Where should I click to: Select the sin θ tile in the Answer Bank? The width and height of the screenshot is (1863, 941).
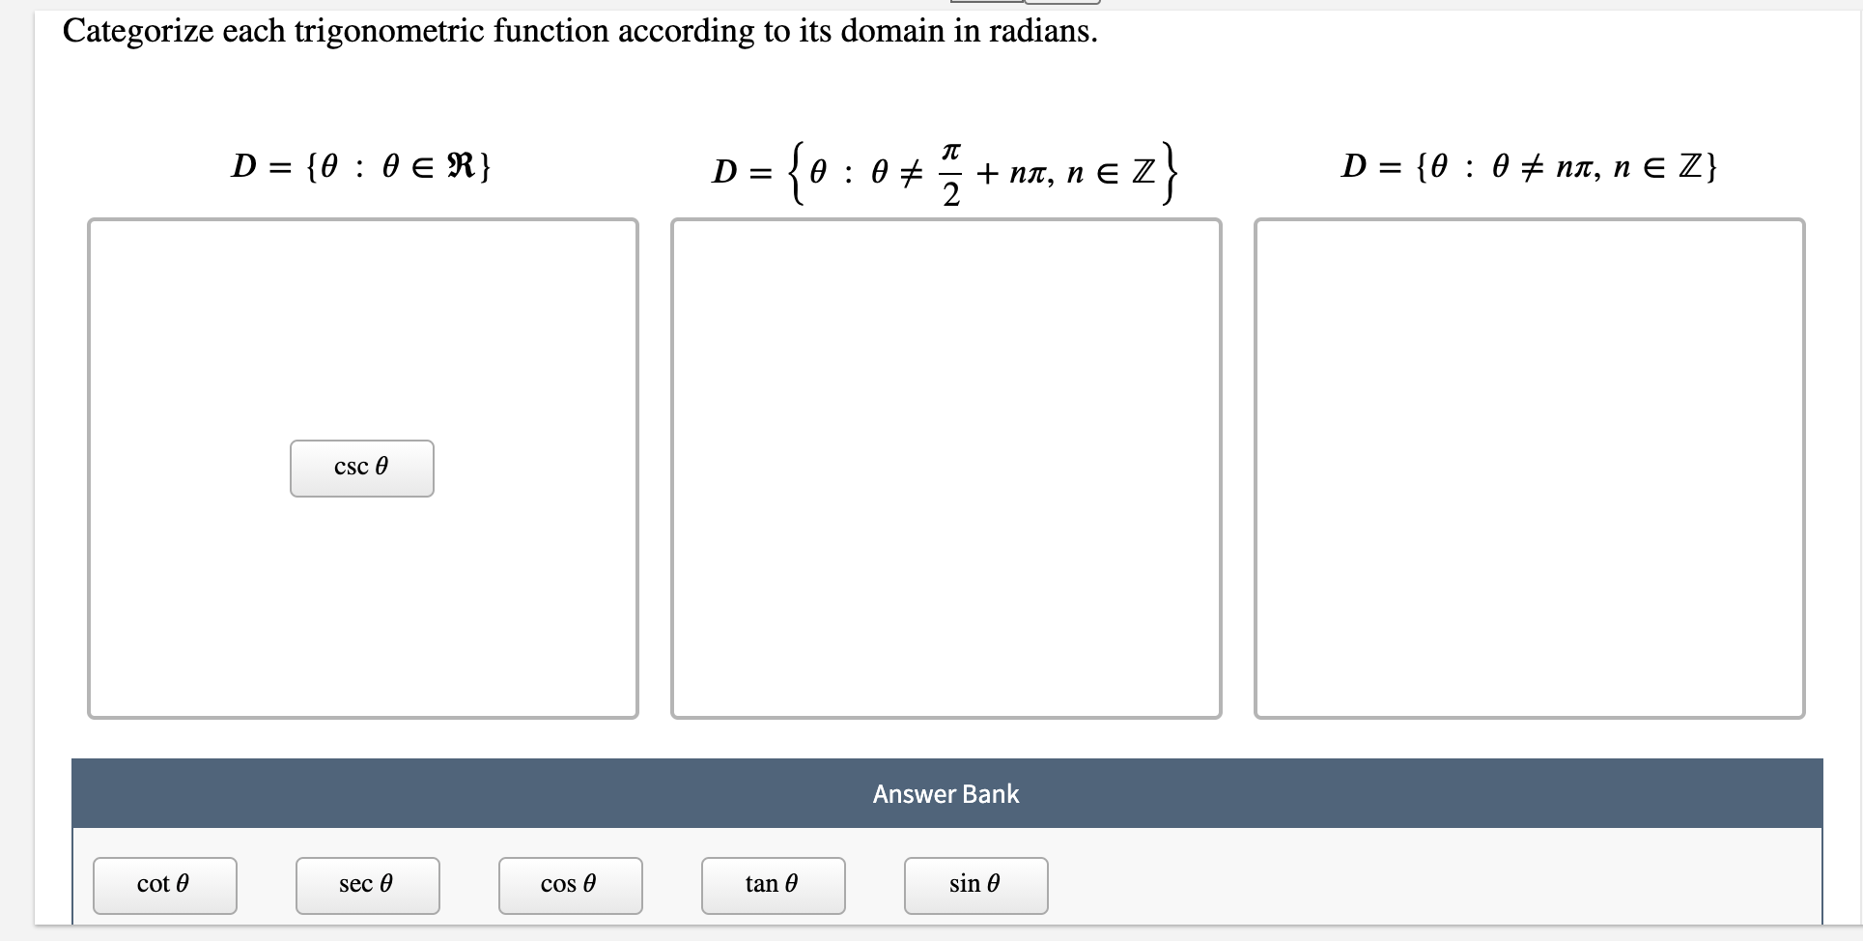(x=974, y=884)
